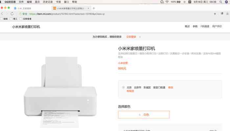Click the printer product image
The image size is (230, 131).
60,92
